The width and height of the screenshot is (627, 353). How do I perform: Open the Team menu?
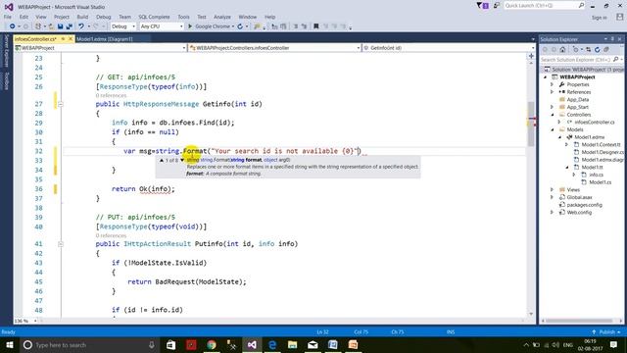[124, 17]
